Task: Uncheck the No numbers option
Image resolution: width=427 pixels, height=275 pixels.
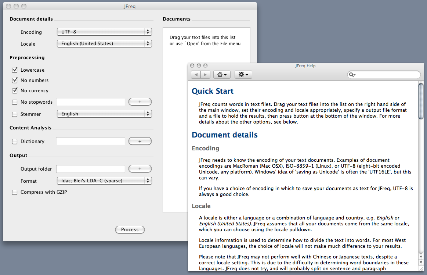Action: pos(15,80)
